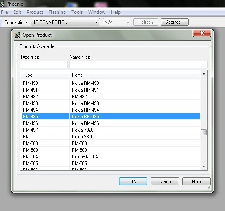Click the scroll up arrow of product list
The height and width of the screenshot is (211, 225).
[x=204, y=74]
